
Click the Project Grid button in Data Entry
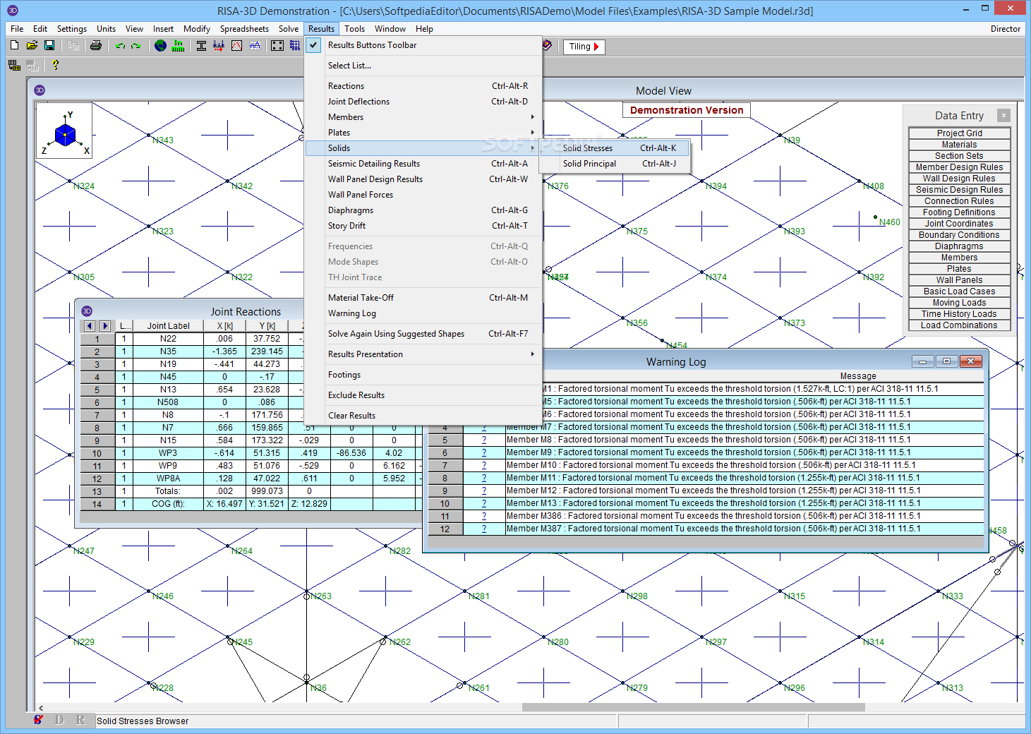(x=959, y=133)
